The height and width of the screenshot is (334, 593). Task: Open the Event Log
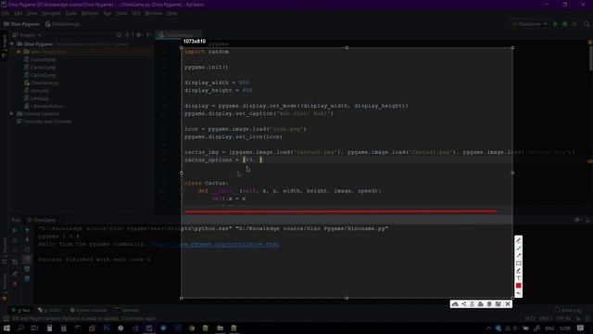pos(568,310)
